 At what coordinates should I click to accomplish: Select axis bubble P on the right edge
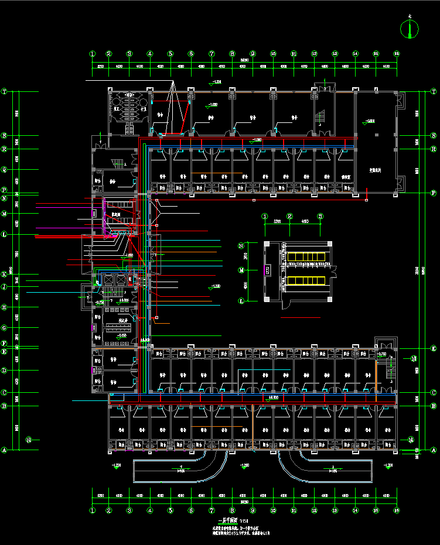coord(434,193)
